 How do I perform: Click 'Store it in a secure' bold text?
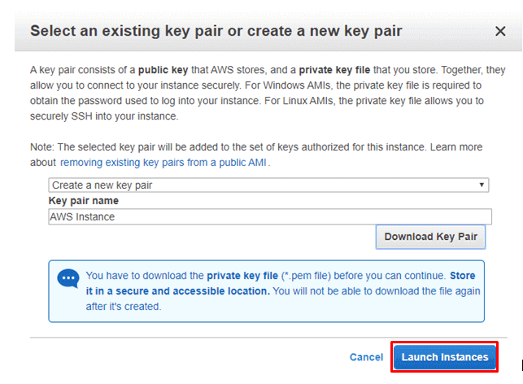click(x=281, y=283)
